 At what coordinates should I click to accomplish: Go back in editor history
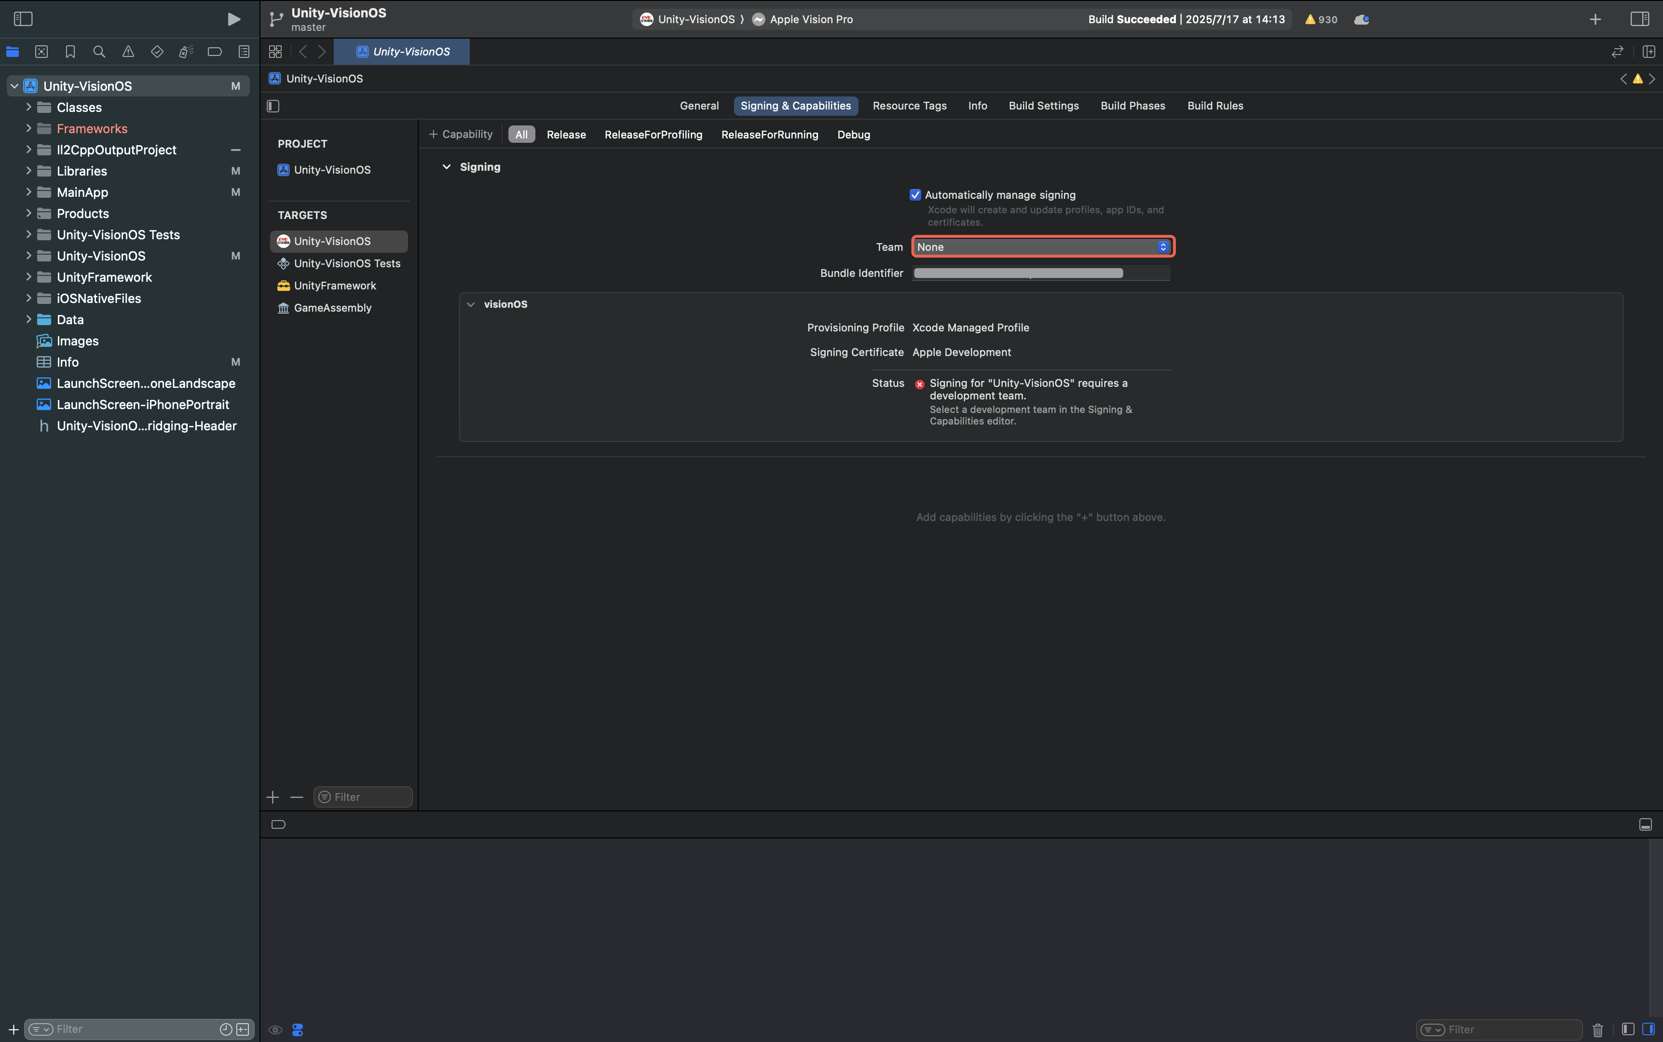tap(302, 52)
